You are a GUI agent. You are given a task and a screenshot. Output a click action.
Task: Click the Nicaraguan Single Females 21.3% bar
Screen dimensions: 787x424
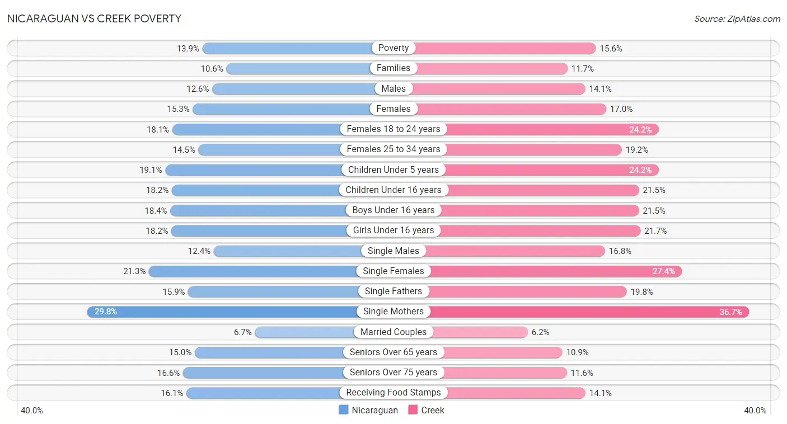[x=271, y=271]
